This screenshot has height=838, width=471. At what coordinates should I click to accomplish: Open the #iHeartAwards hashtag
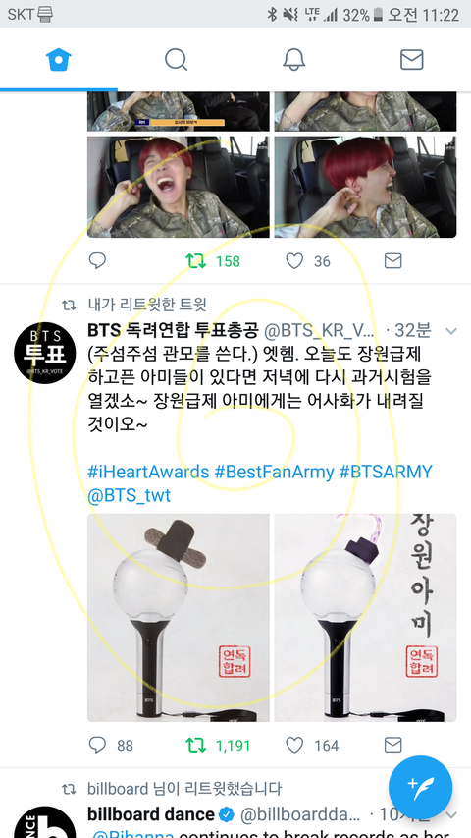(x=148, y=472)
